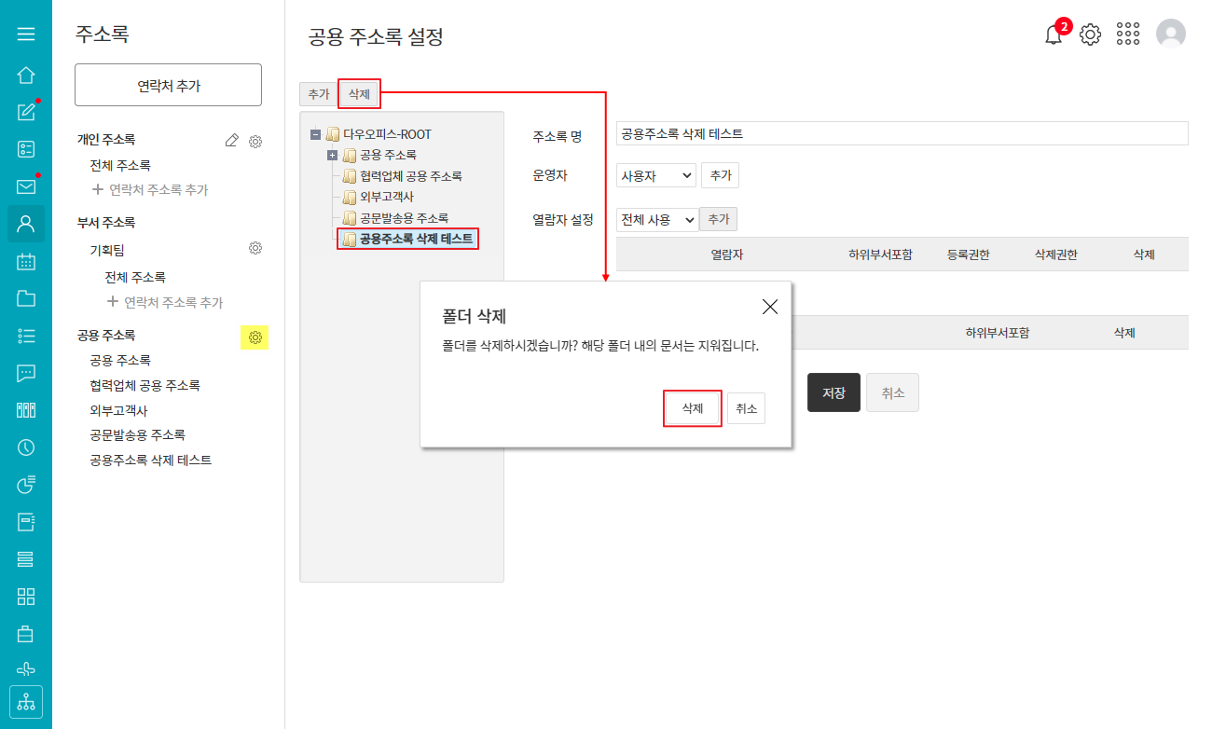The image size is (1212, 729).
Task: Click the 연락처 추가 button
Action: coord(168,86)
